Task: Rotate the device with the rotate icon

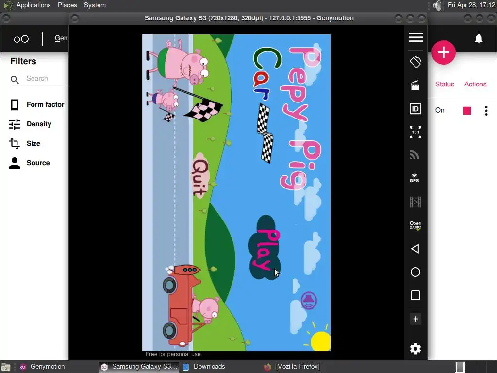Action: pos(415,62)
